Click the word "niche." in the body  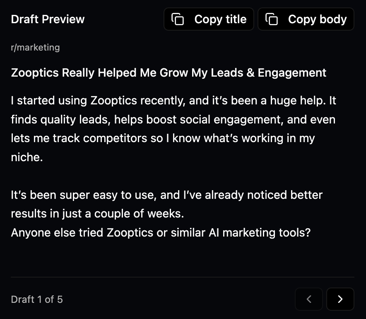click(27, 157)
